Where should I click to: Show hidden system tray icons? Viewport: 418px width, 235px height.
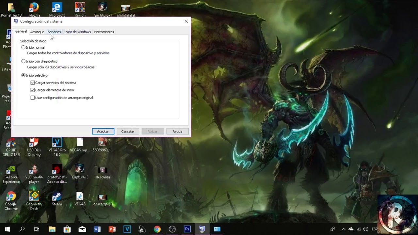tap(343, 229)
